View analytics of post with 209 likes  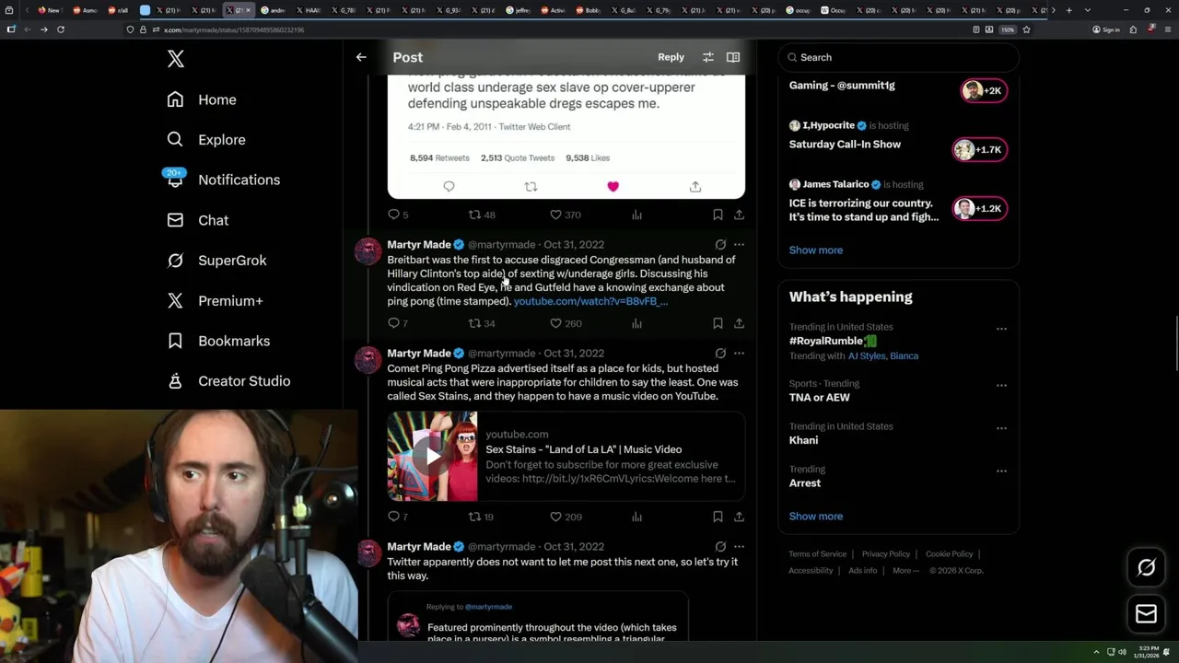pos(636,517)
